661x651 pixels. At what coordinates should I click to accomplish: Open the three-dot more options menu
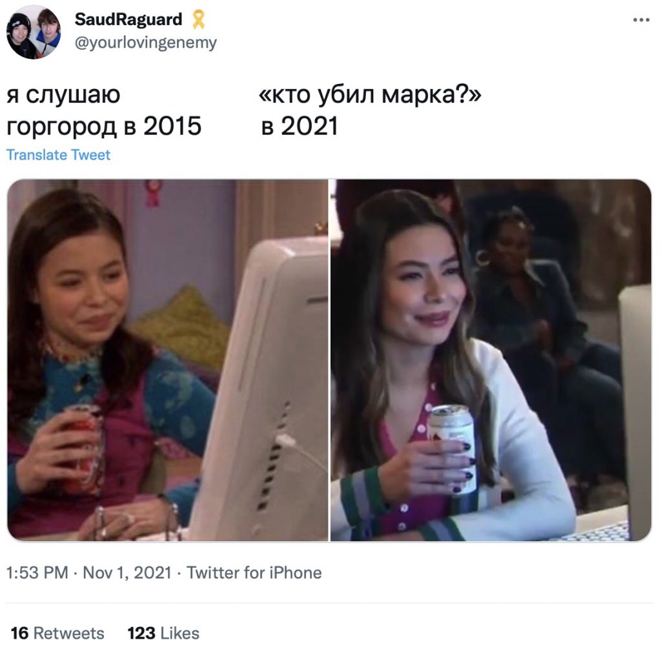641,20
